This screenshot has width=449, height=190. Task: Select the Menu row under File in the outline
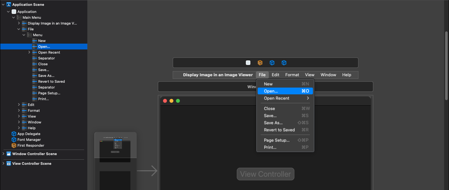44,35
